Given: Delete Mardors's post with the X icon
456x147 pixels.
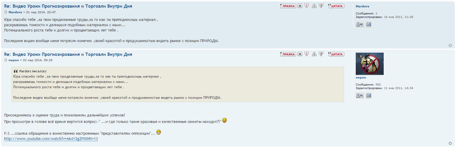Looking at the screenshot, I should (x=300, y=6).
